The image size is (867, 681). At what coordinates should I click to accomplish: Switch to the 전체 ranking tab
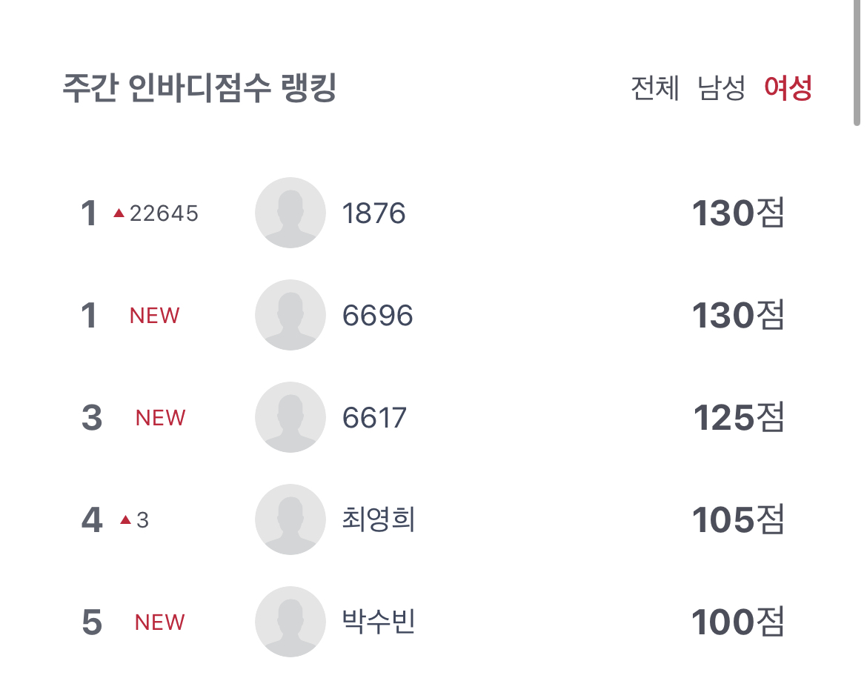(655, 89)
